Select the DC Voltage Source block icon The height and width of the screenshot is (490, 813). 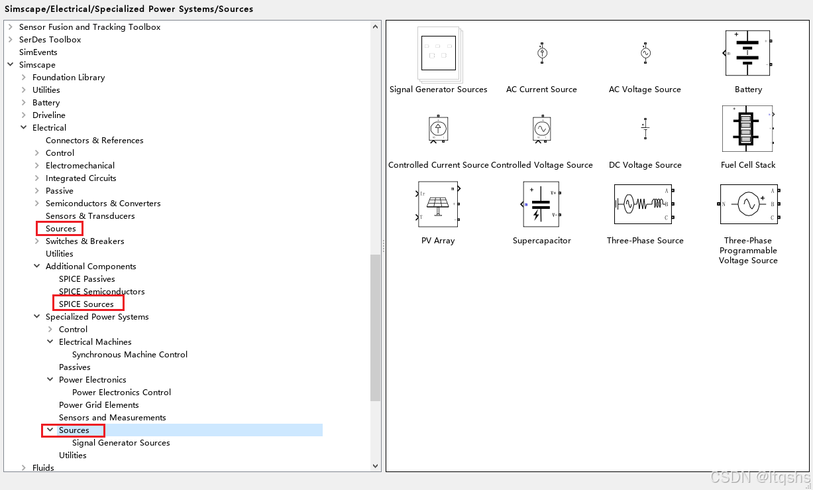click(645, 129)
